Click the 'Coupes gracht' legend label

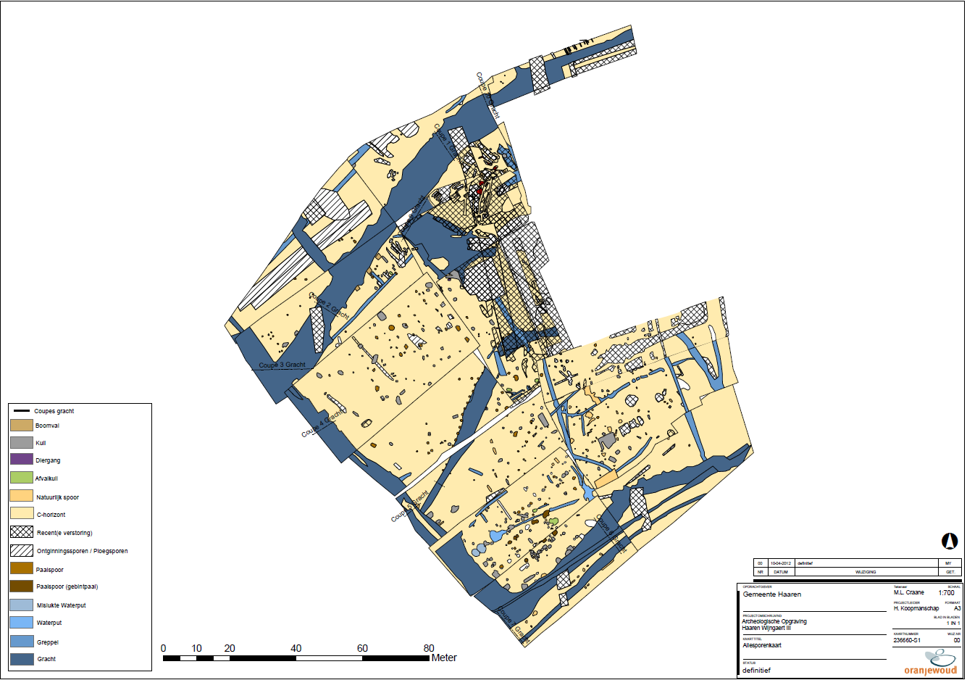pyautogui.click(x=54, y=411)
